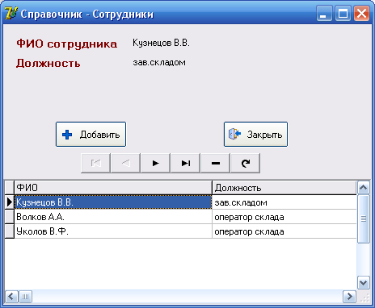Click the row indicator of Кузнецов В.В.
Viewport: 375px width, 308px height.
(x=10, y=202)
